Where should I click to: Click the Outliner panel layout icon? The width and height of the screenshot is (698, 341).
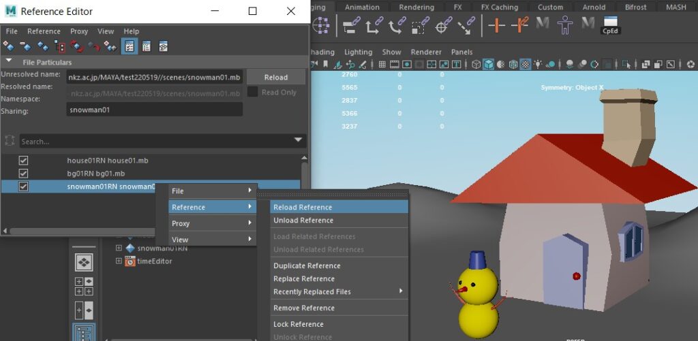pyautogui.click(x=84, y=334)
